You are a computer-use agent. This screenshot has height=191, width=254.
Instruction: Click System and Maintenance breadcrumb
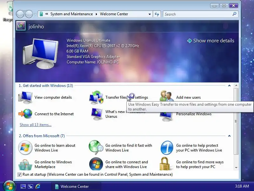[72, 14]
